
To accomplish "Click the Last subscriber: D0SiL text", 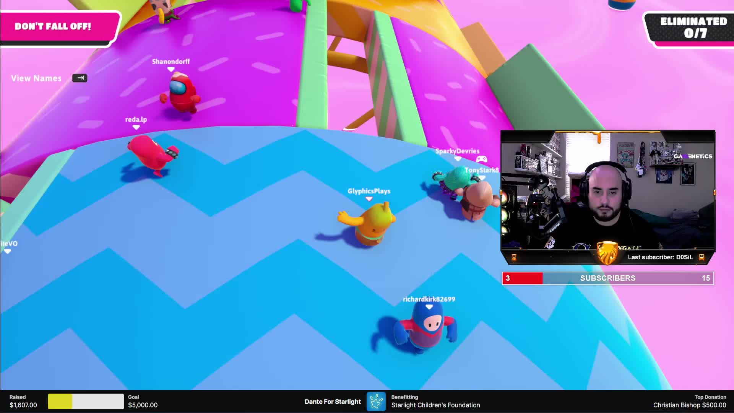I will click(x=660, y=257).
